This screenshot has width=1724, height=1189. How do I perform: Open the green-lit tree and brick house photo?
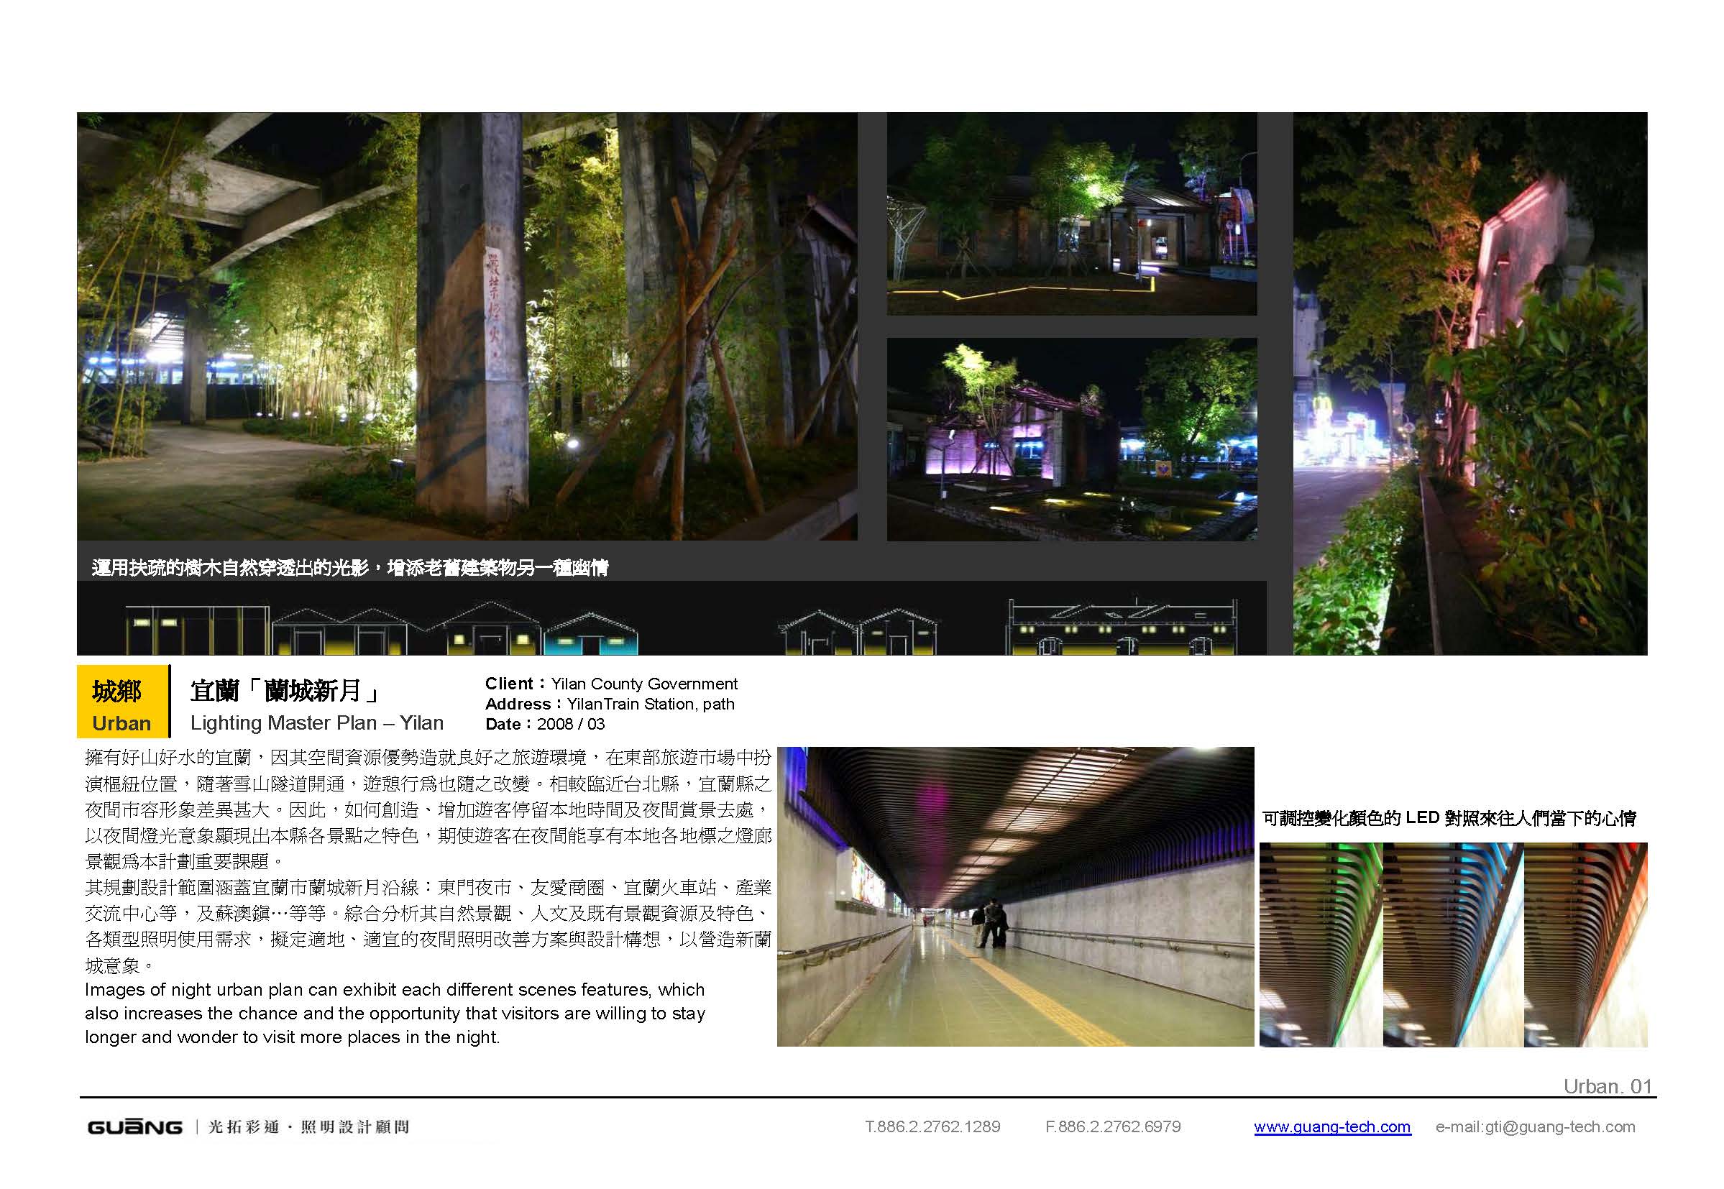1071,214
